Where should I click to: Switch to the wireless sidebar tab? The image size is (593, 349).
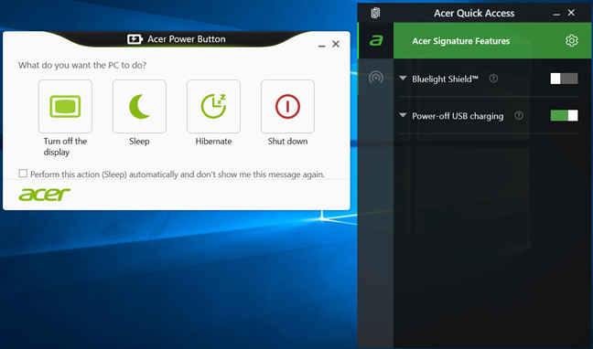click(376, 78)
